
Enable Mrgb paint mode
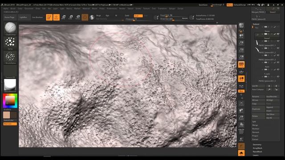(98, 16)
